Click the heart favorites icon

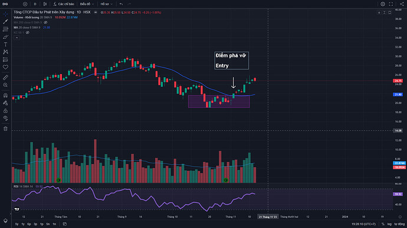[x=5, y=67]
